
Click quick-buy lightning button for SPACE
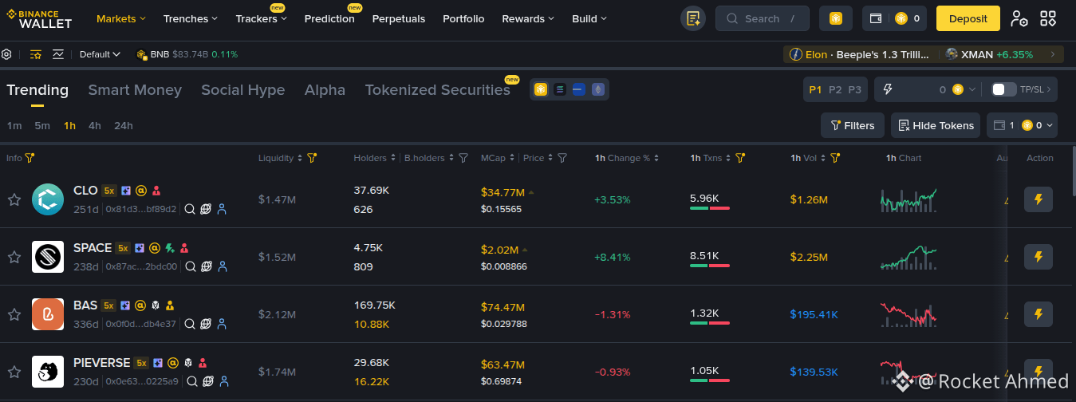click(x=1039, y=257)
